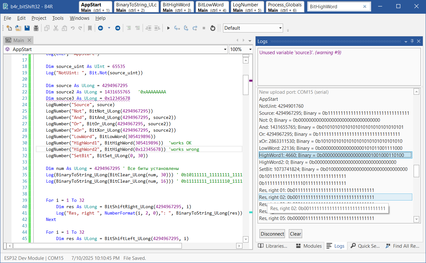Open the Edit menu
The height and width of the screenshot is (263, 426).
pos(21,18)
